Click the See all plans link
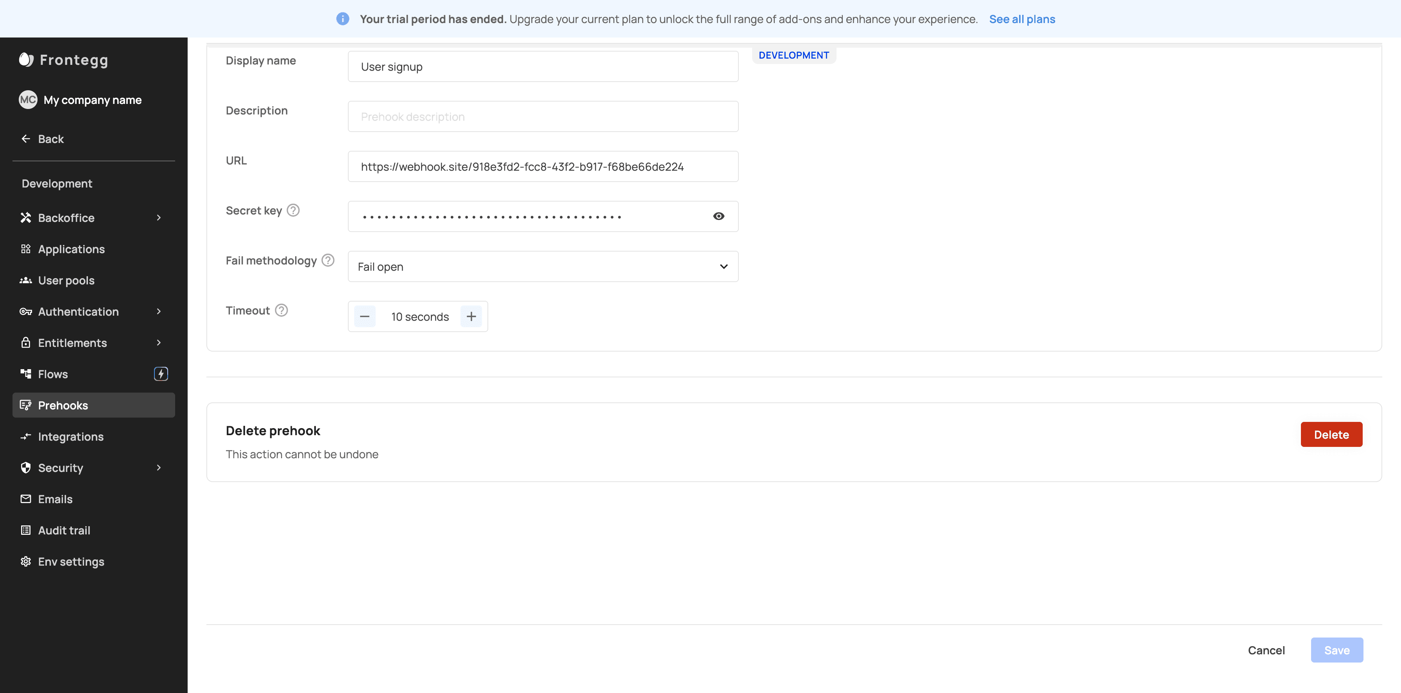The height and width of the screenshot is (693, 1401). pos(1022,19)
